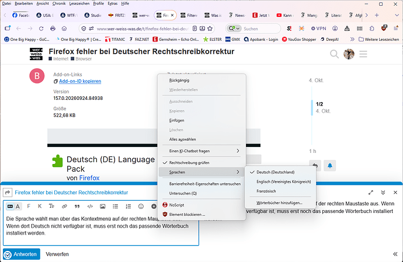403x262 pixels.
Task: Open the wer-weiss-was site hamburger menu
Action: (363, 54)
